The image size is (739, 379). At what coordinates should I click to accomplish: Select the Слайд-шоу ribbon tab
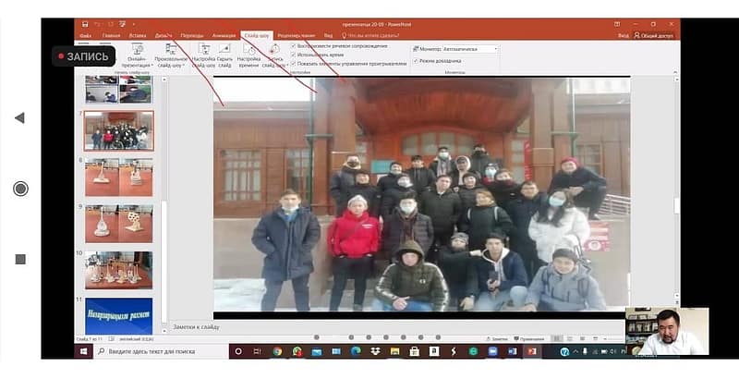[257, 36]
